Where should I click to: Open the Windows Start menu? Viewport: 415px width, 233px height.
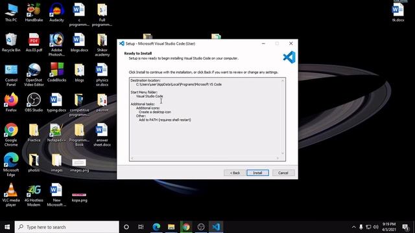click(x=7, y=227)
